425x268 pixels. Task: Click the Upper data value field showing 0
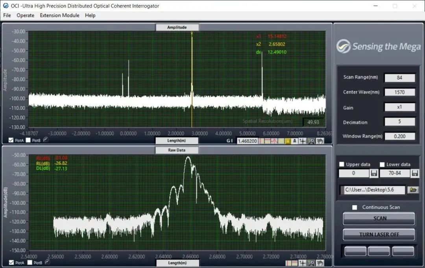(354, 173)
